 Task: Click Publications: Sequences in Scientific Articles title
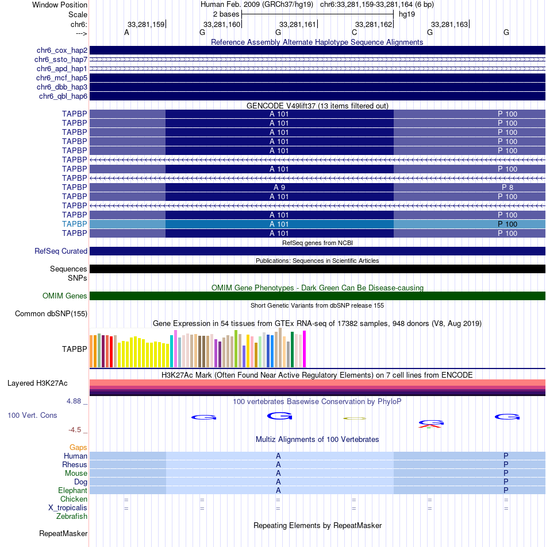tap(317, 261)
